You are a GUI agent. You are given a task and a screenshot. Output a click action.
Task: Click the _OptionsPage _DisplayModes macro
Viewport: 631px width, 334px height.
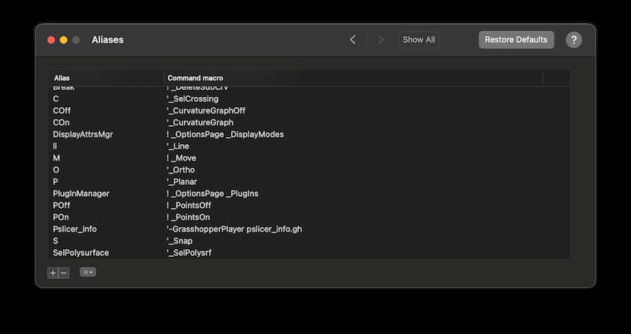225,134
